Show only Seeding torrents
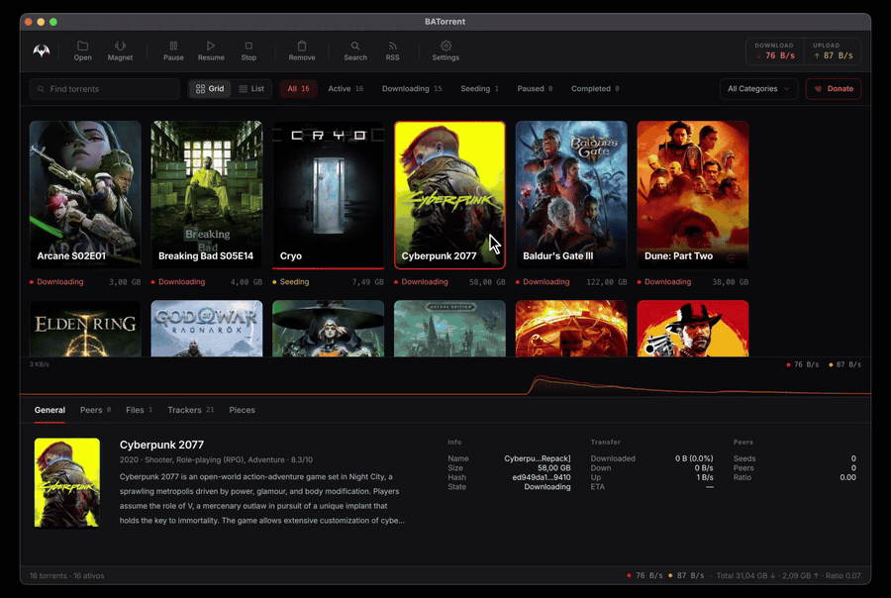This screenshot has width=891, height=598. pyautogui.click(x=479, y=89)
